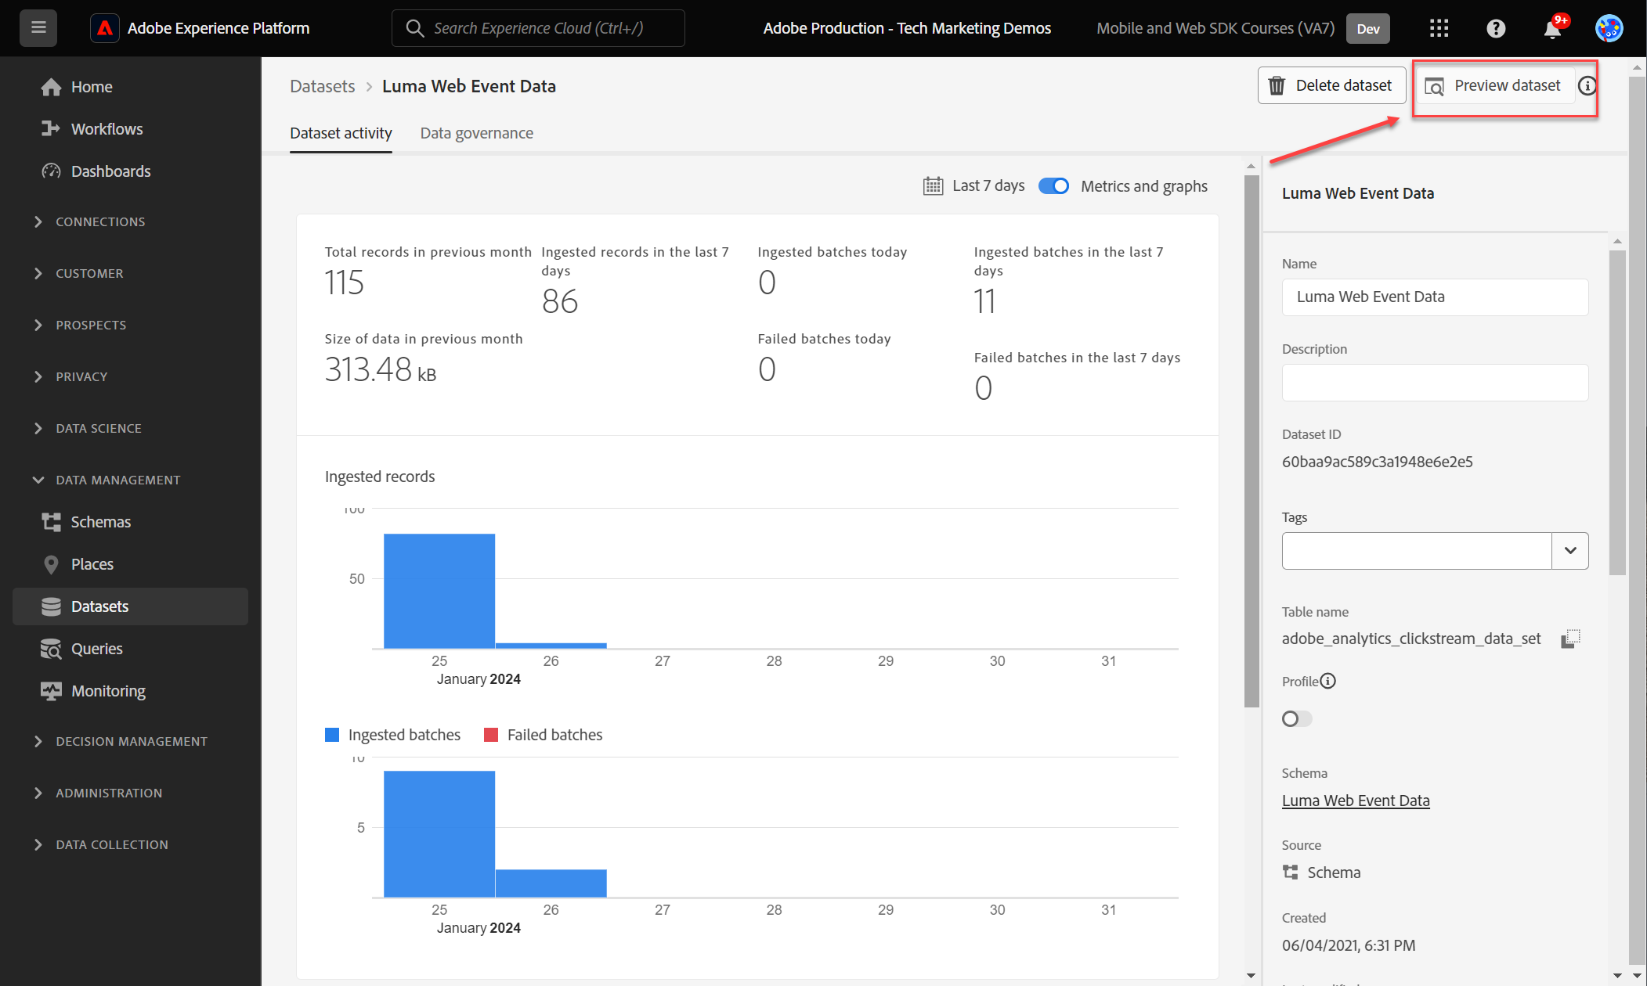Click the Description input field
The image size is (1647, 986).
pos(1434,383)
